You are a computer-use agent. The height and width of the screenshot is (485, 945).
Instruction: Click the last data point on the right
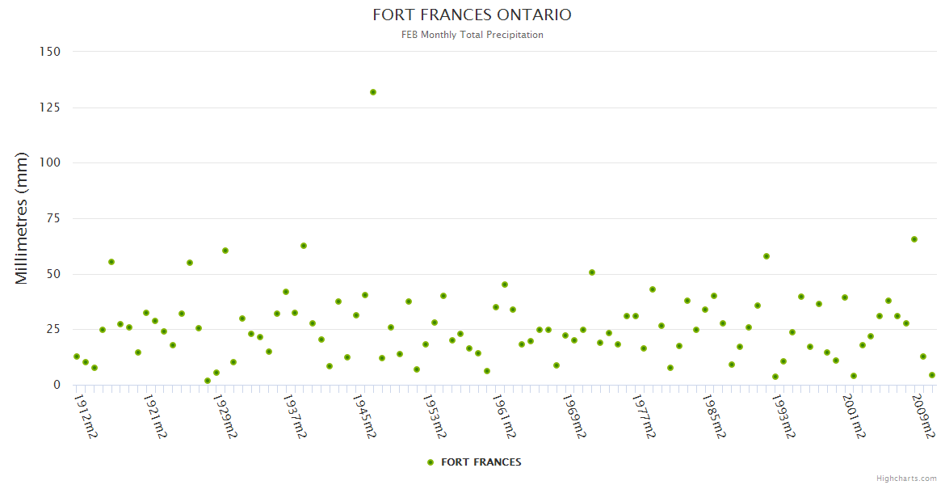click(x=931, y=375)
